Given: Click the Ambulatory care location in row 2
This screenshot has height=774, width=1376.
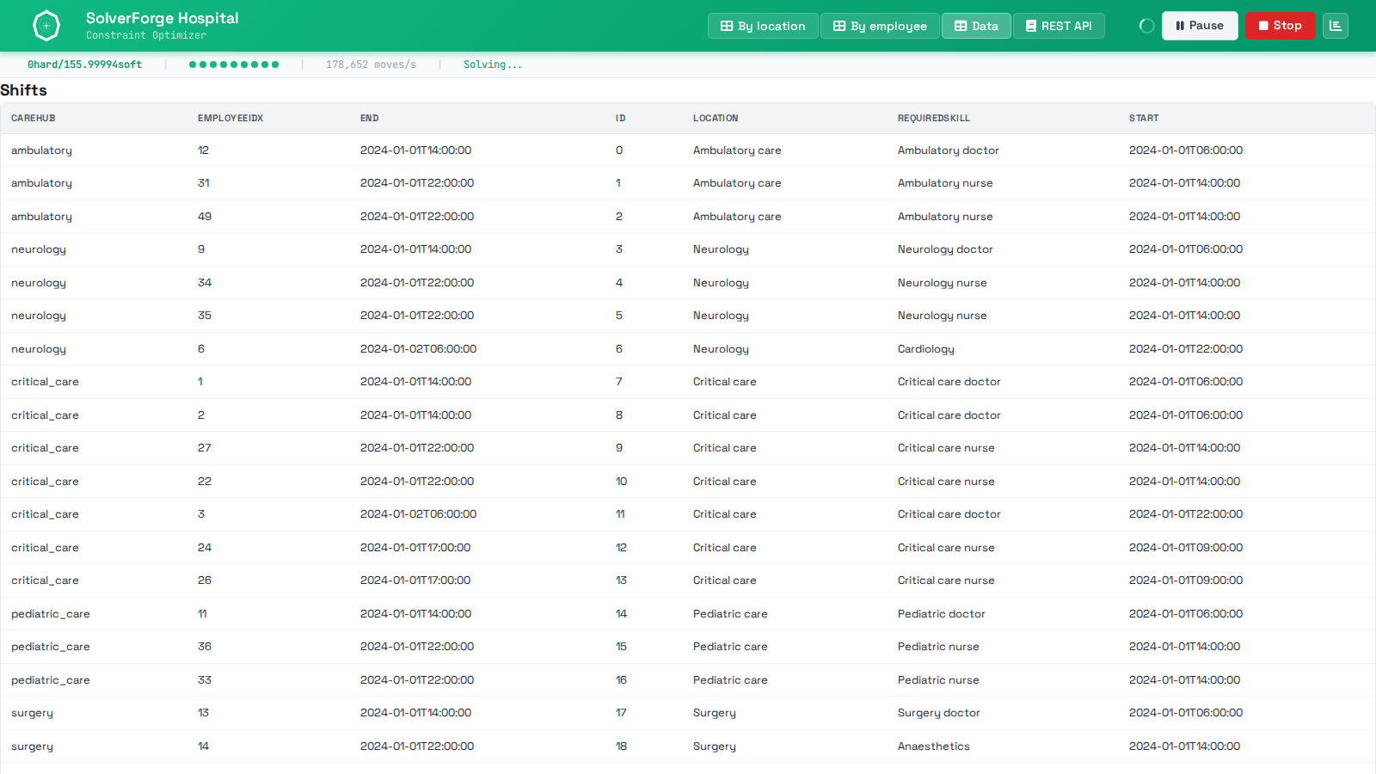Looking at the screenshot, I should coord(737,217).
